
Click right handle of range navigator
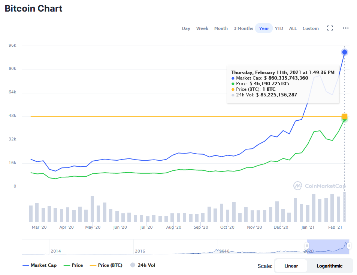click(349, 245)
